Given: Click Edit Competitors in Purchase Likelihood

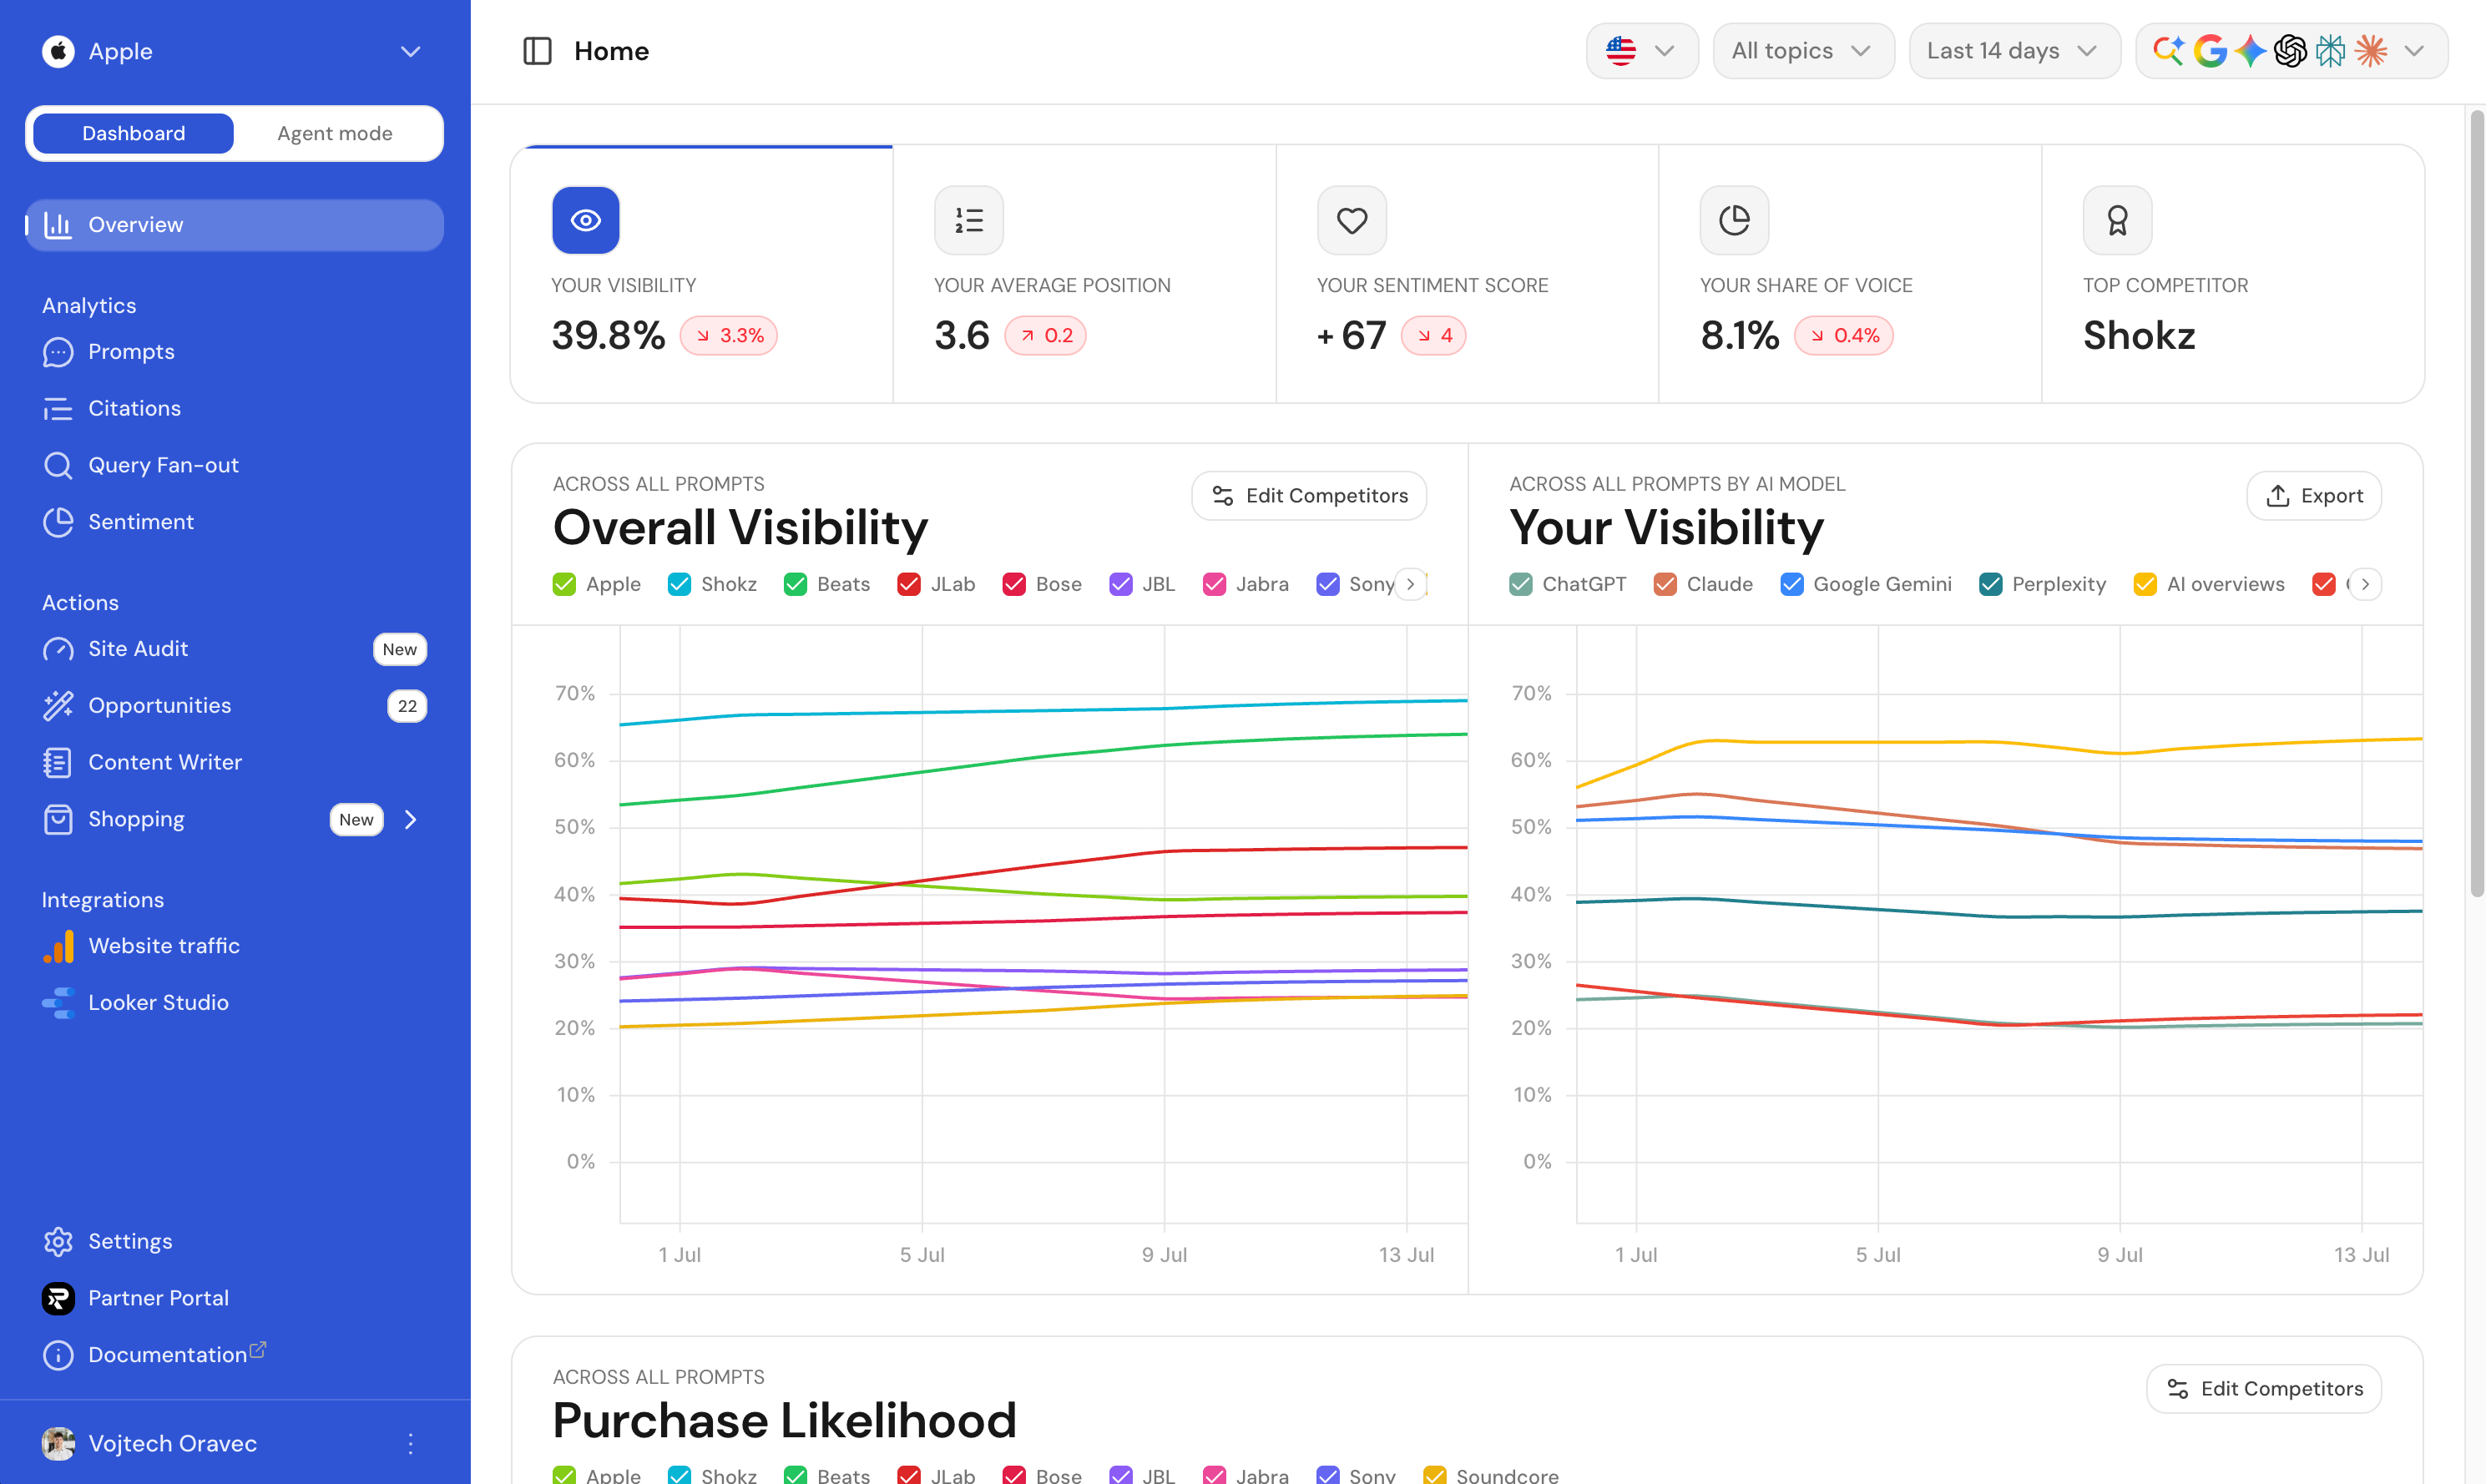Looking at the screenshot, I should [2264, 1389].
